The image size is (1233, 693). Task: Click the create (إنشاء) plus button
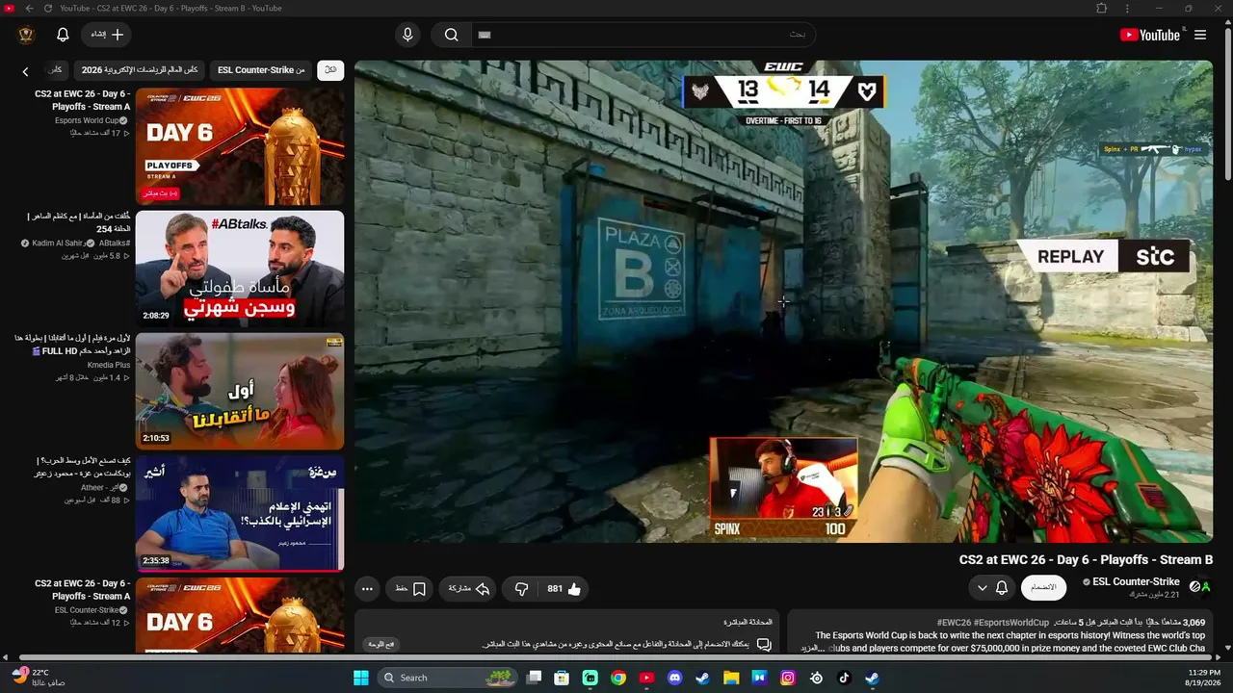point(107,35)
